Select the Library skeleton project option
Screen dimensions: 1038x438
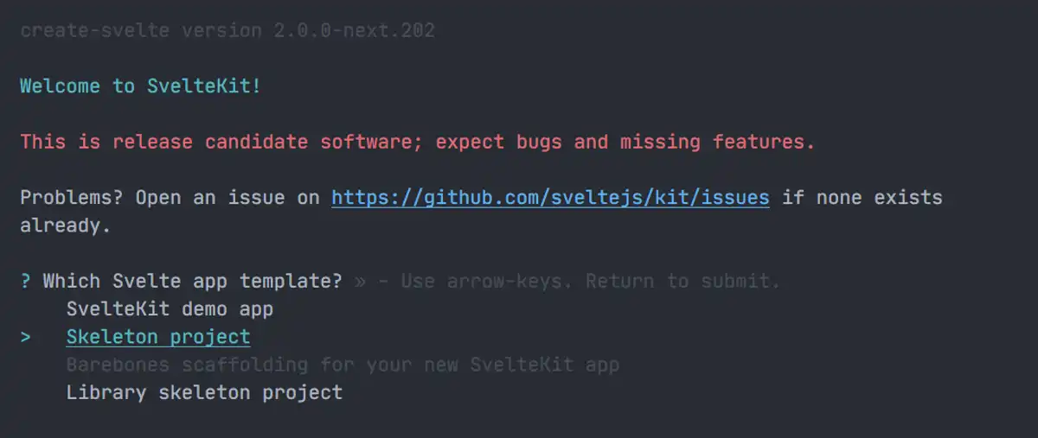coord(204,392)
